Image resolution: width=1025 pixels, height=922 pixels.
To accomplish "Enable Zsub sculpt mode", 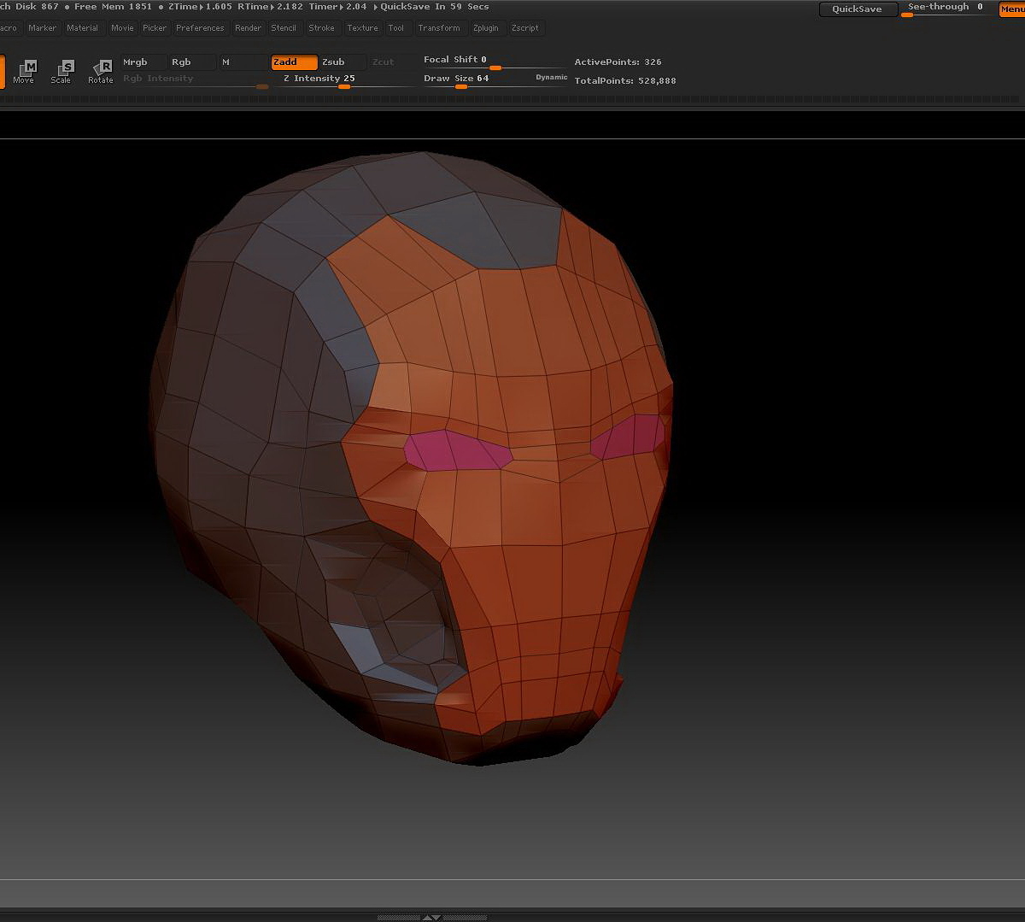I will [x=343, y=62].
